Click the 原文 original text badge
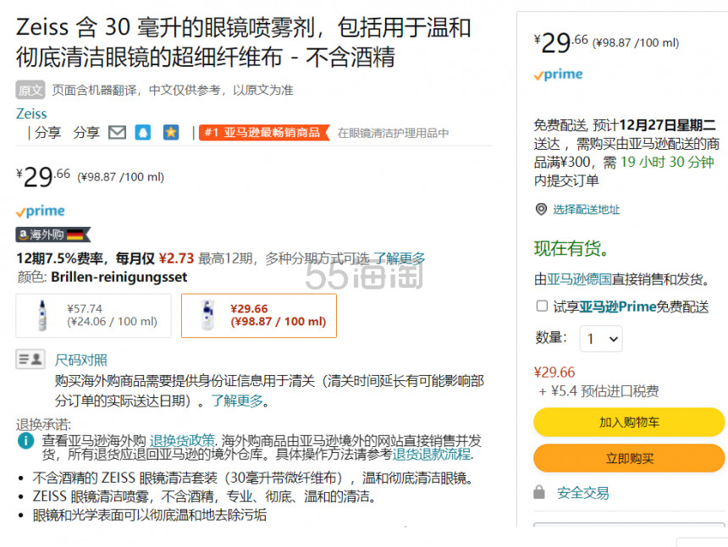Viewport: 728px width, 547px height. (x=30, y=90)
